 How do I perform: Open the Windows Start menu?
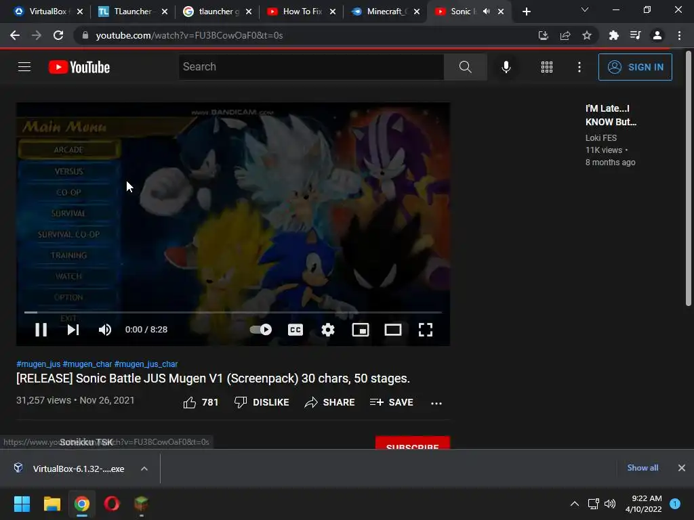(22, 504)
